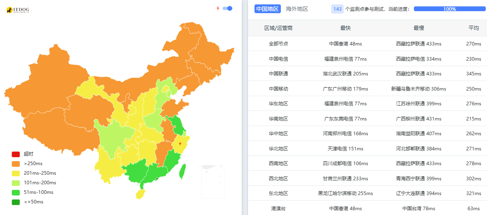Click the red 超时 legend swatch
Screen dimensions: 487x215
[16, 154]
